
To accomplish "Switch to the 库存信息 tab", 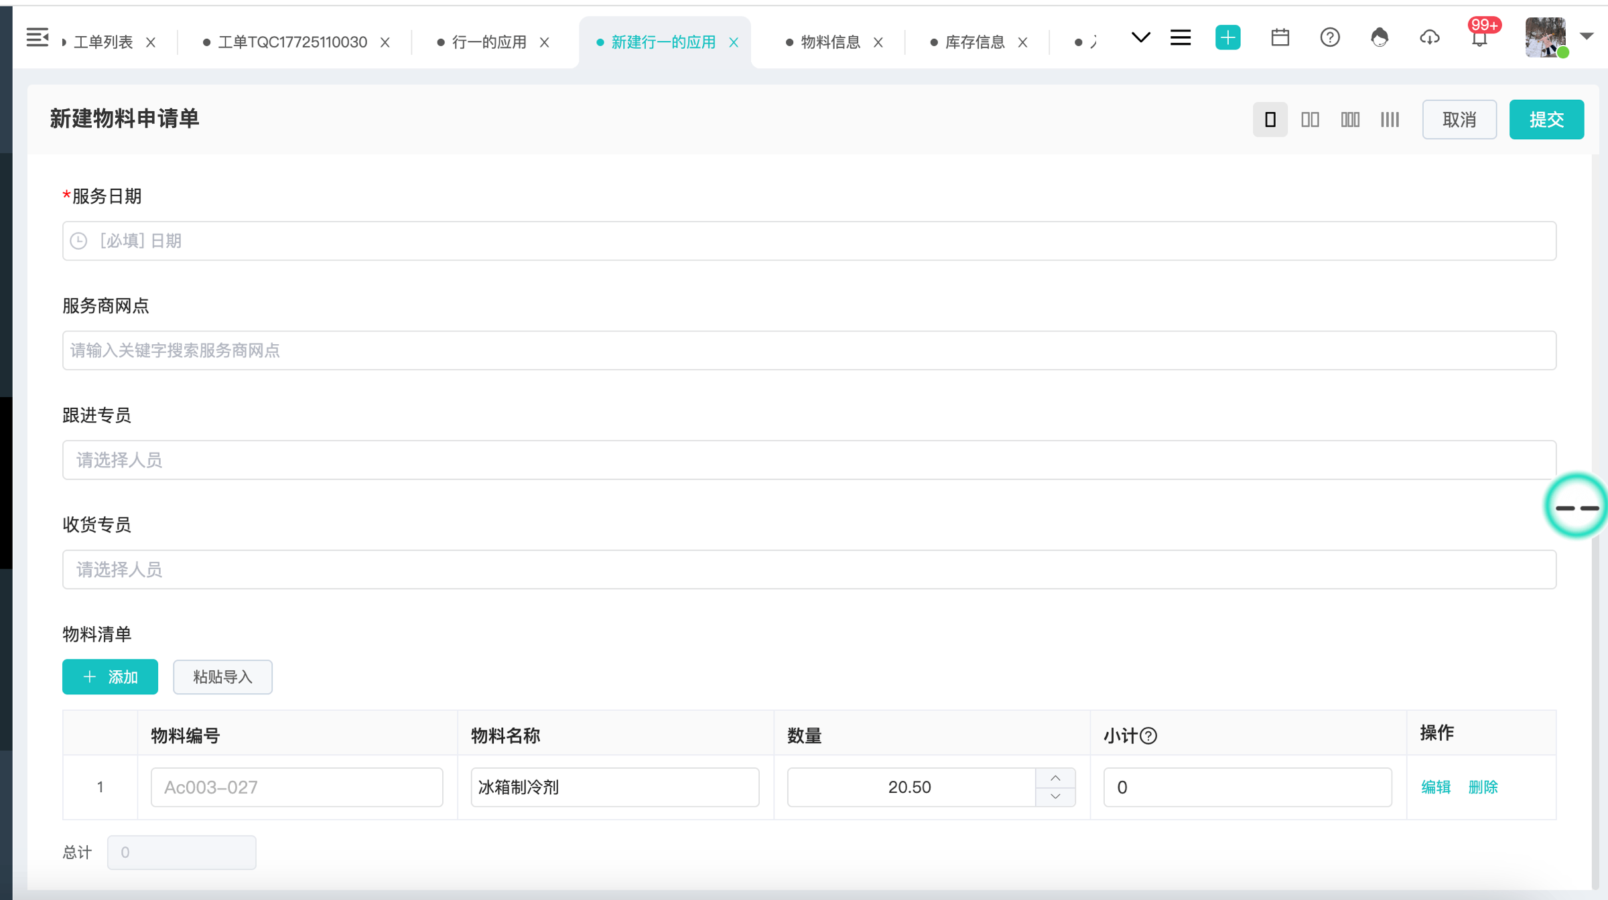I will pyautogui.click(x=974, y=42).
